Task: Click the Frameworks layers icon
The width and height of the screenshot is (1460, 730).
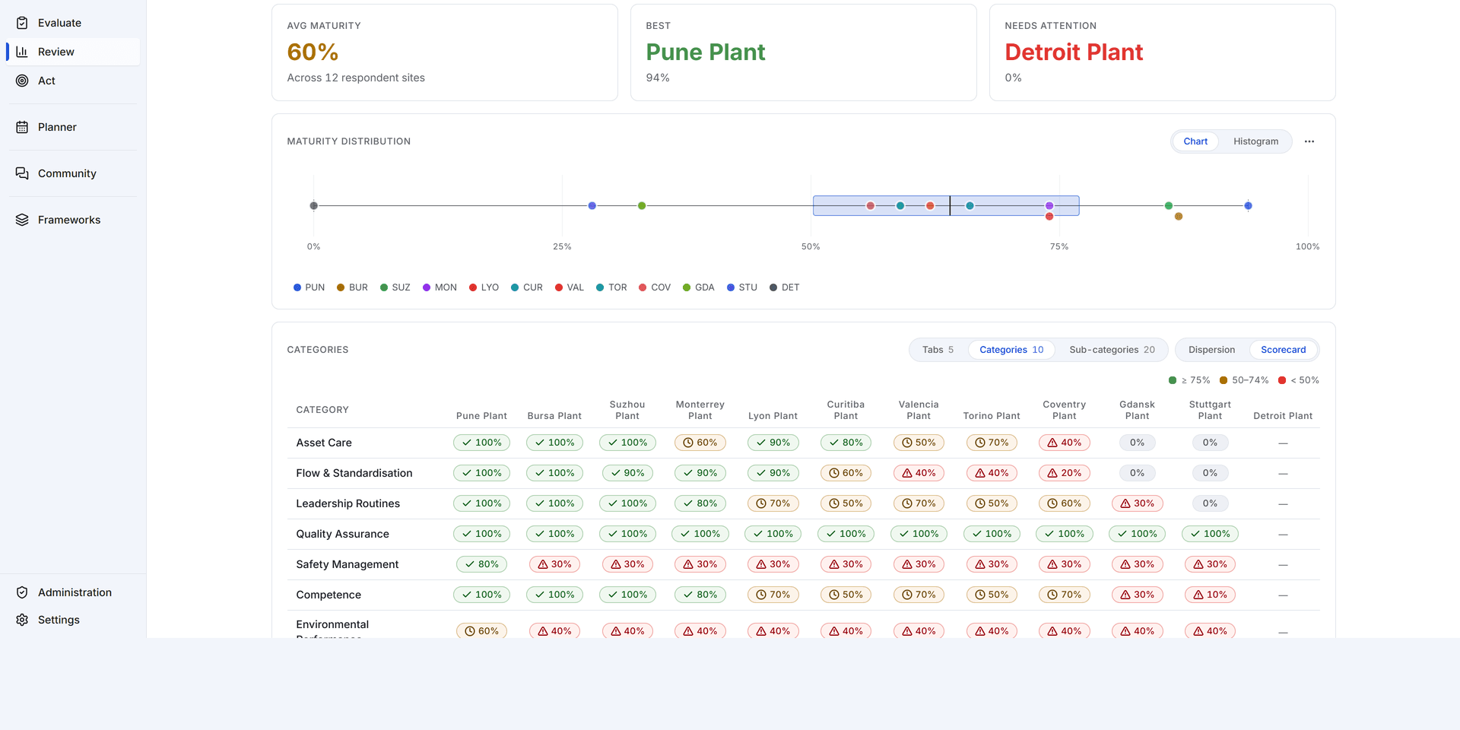Action: (22, 220)
